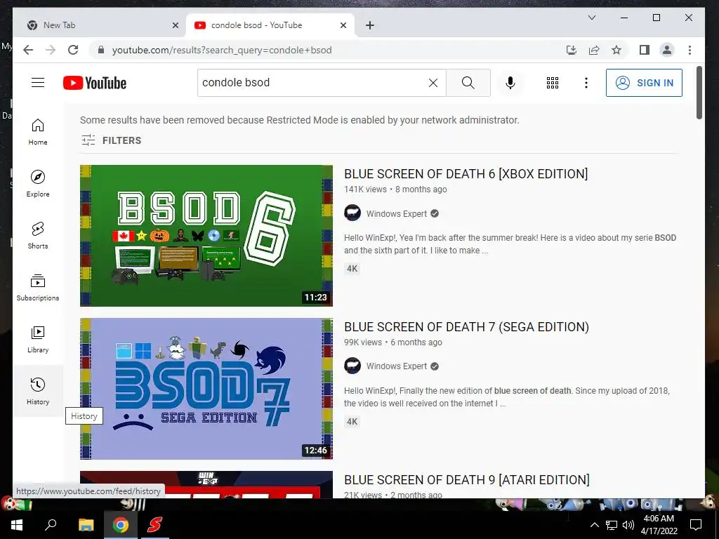Click the SIGN IN button
Image resolution: width=719 pixels, height=539 pixels.
pos(644,83)
